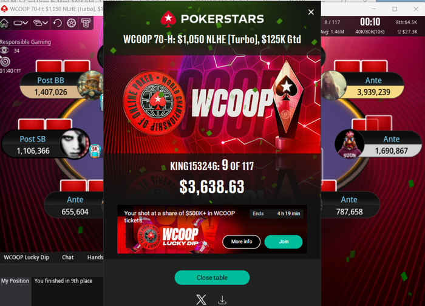The width and height of the screenshot is (425, 306).
Task: Click the rooster avatar of Ante player
Action: pos(349,144)
